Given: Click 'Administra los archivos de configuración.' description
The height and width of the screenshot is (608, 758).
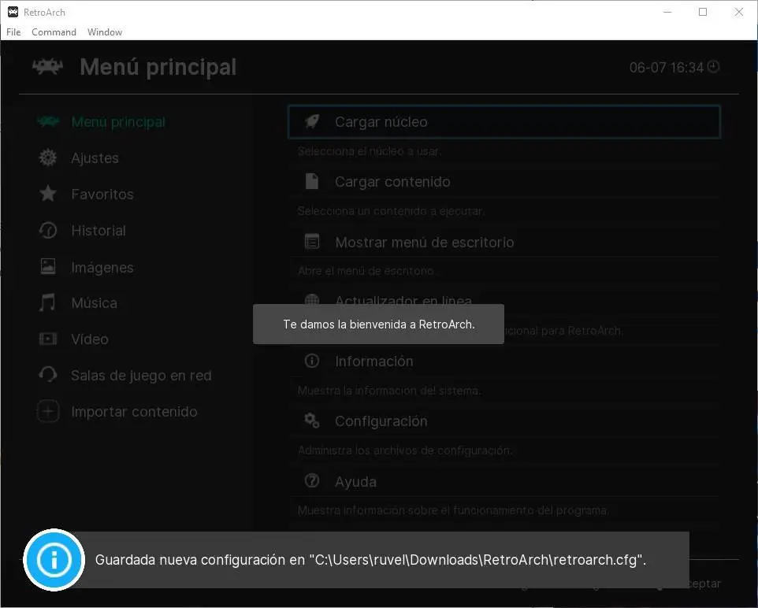Looking at the screenshot, I should pos(405,450).
